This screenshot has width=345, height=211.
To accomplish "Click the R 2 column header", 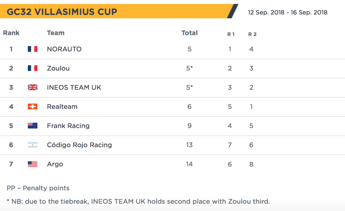I will tap(252, 34).
